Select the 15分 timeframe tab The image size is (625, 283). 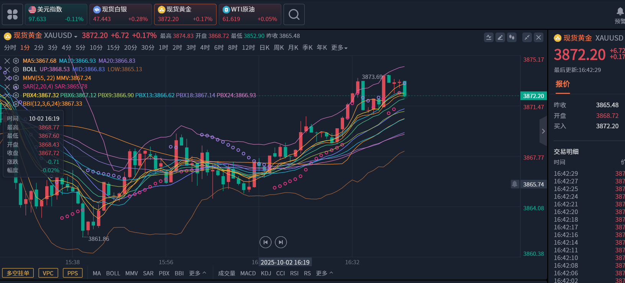coord(113,47)
